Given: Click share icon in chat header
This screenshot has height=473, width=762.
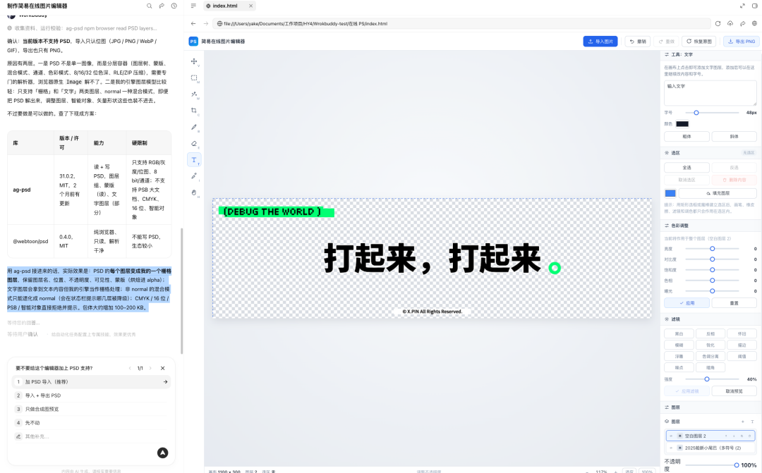Looking at the screenshot, I should [x=162, y=6].
